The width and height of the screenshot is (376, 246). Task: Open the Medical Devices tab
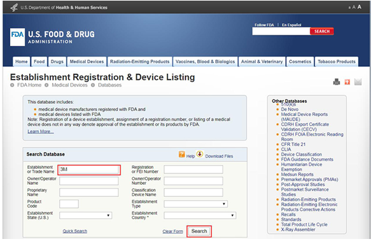tap(87, 62)
